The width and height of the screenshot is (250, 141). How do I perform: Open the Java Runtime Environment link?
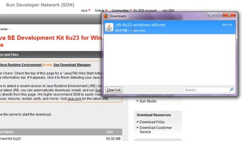pyautogui.click(x=21, y=65)
